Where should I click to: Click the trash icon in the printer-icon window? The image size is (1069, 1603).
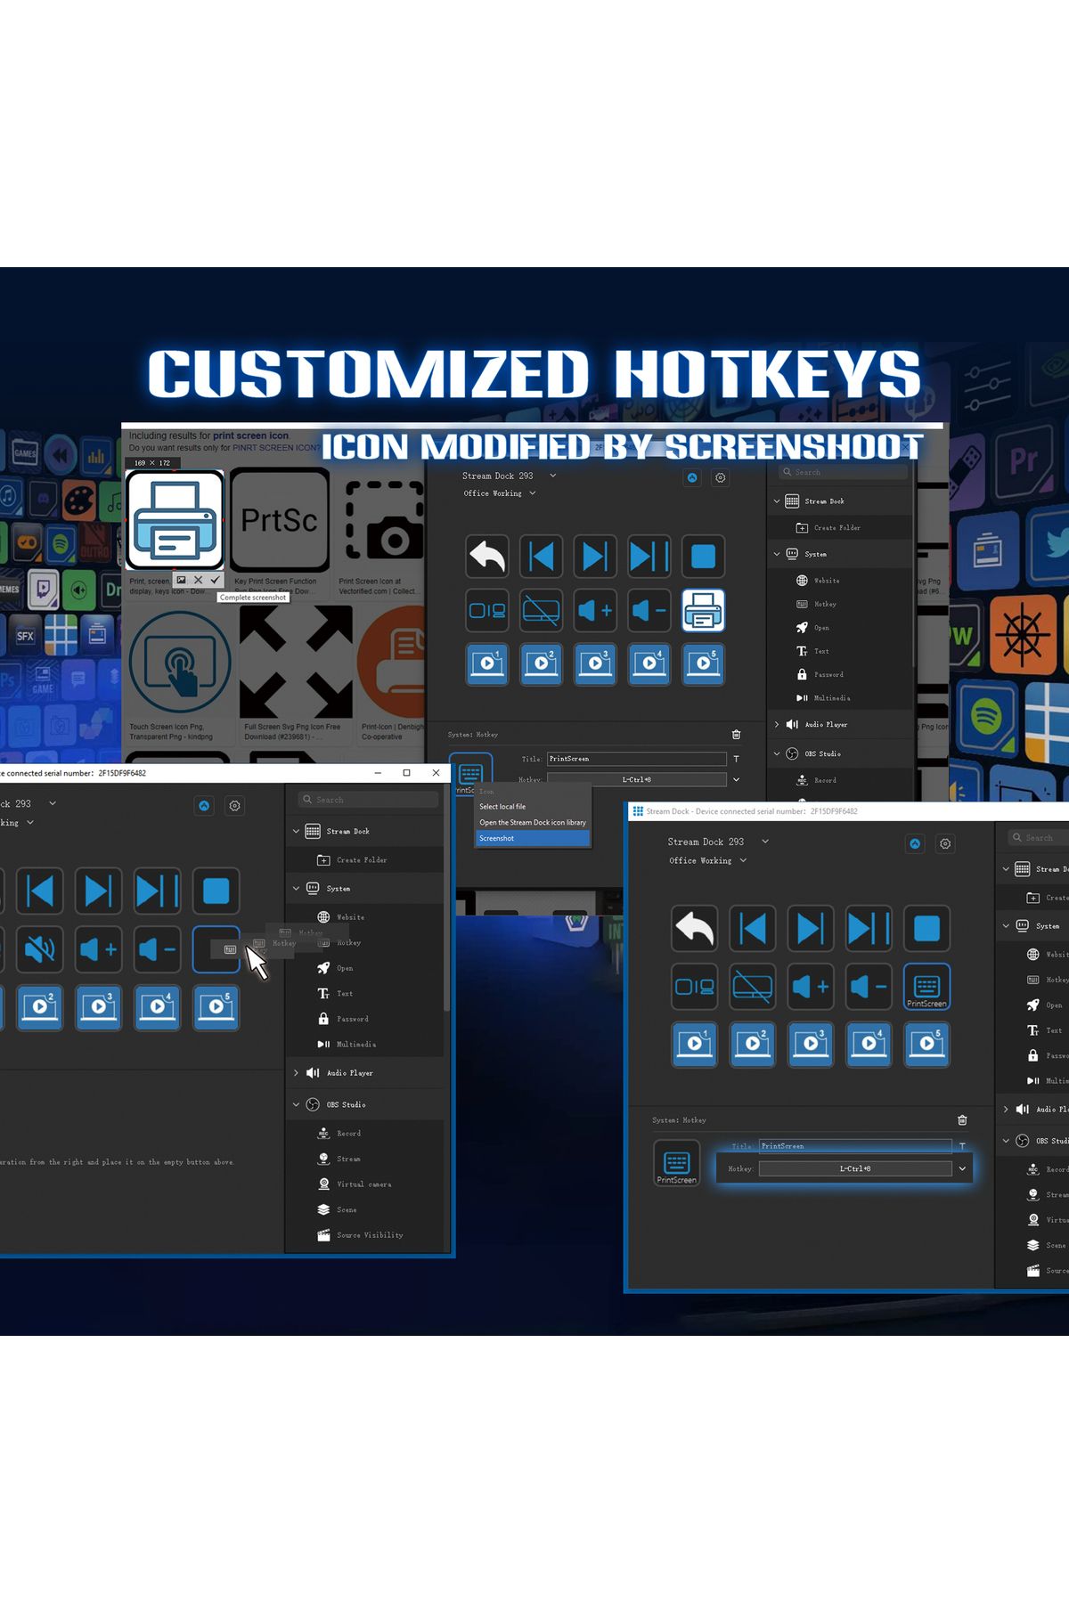point(736,735)
